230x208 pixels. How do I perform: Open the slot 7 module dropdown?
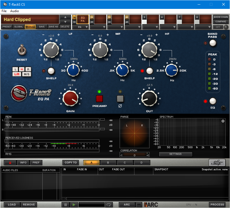pyautogui.click(x=186, y=27)
